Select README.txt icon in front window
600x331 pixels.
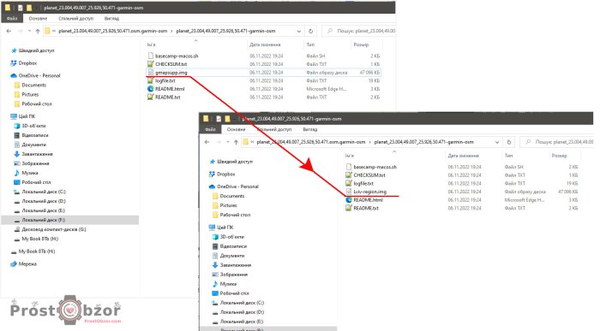[349, 208]
